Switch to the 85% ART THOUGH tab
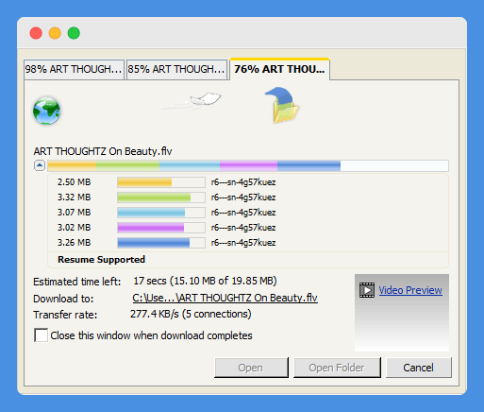 point(176,69)
